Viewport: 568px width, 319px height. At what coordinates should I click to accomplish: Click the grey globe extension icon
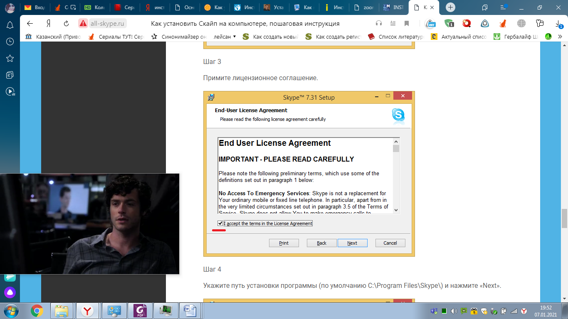click(x=521, y=24)
